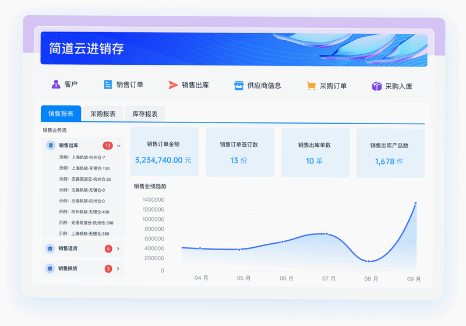Expand the 销售退货 section arrow
The width and height of the screenshot is (466, 326).
tap(118, 248)
